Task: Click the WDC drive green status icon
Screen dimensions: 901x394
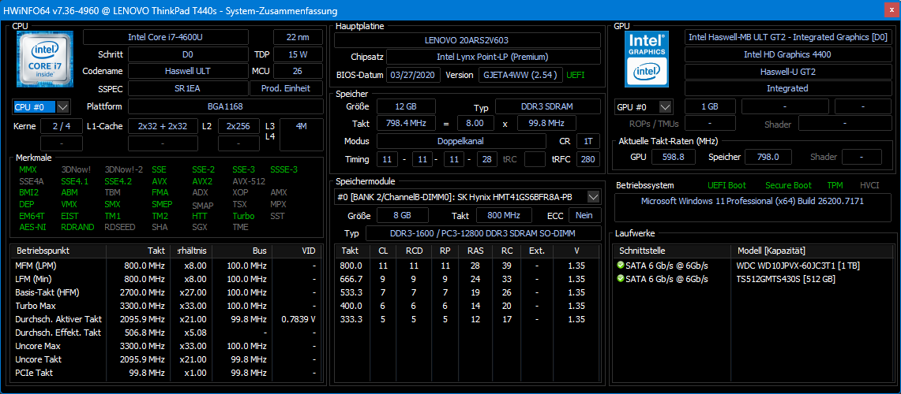Action: (x=621, y=266)
